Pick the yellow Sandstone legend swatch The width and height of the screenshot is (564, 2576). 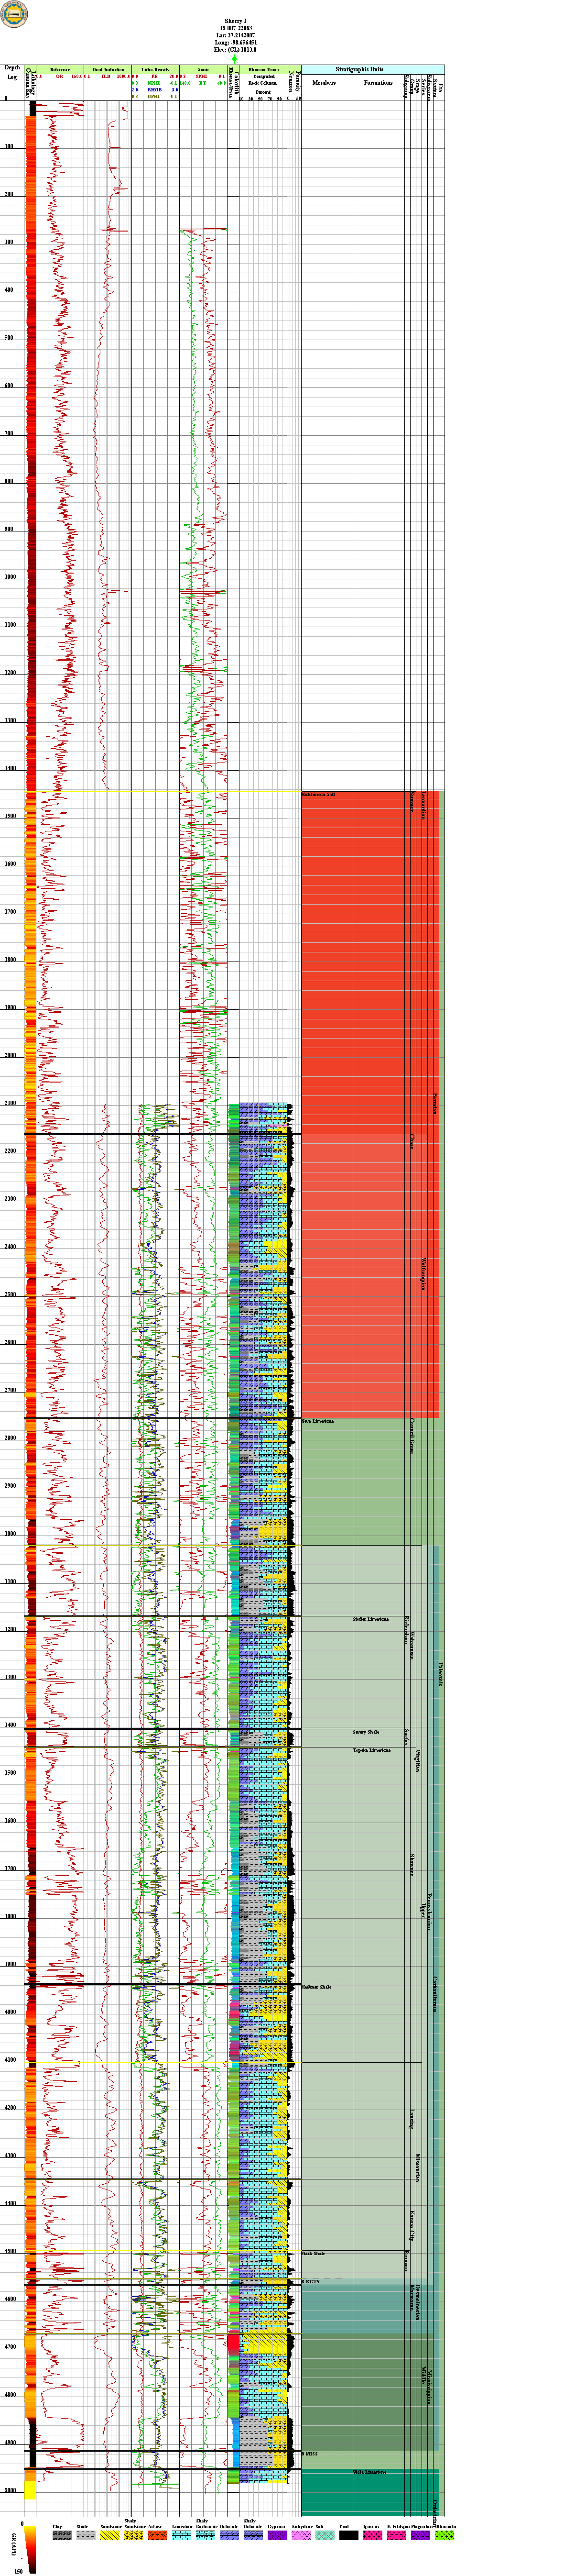click(109, 2535)
